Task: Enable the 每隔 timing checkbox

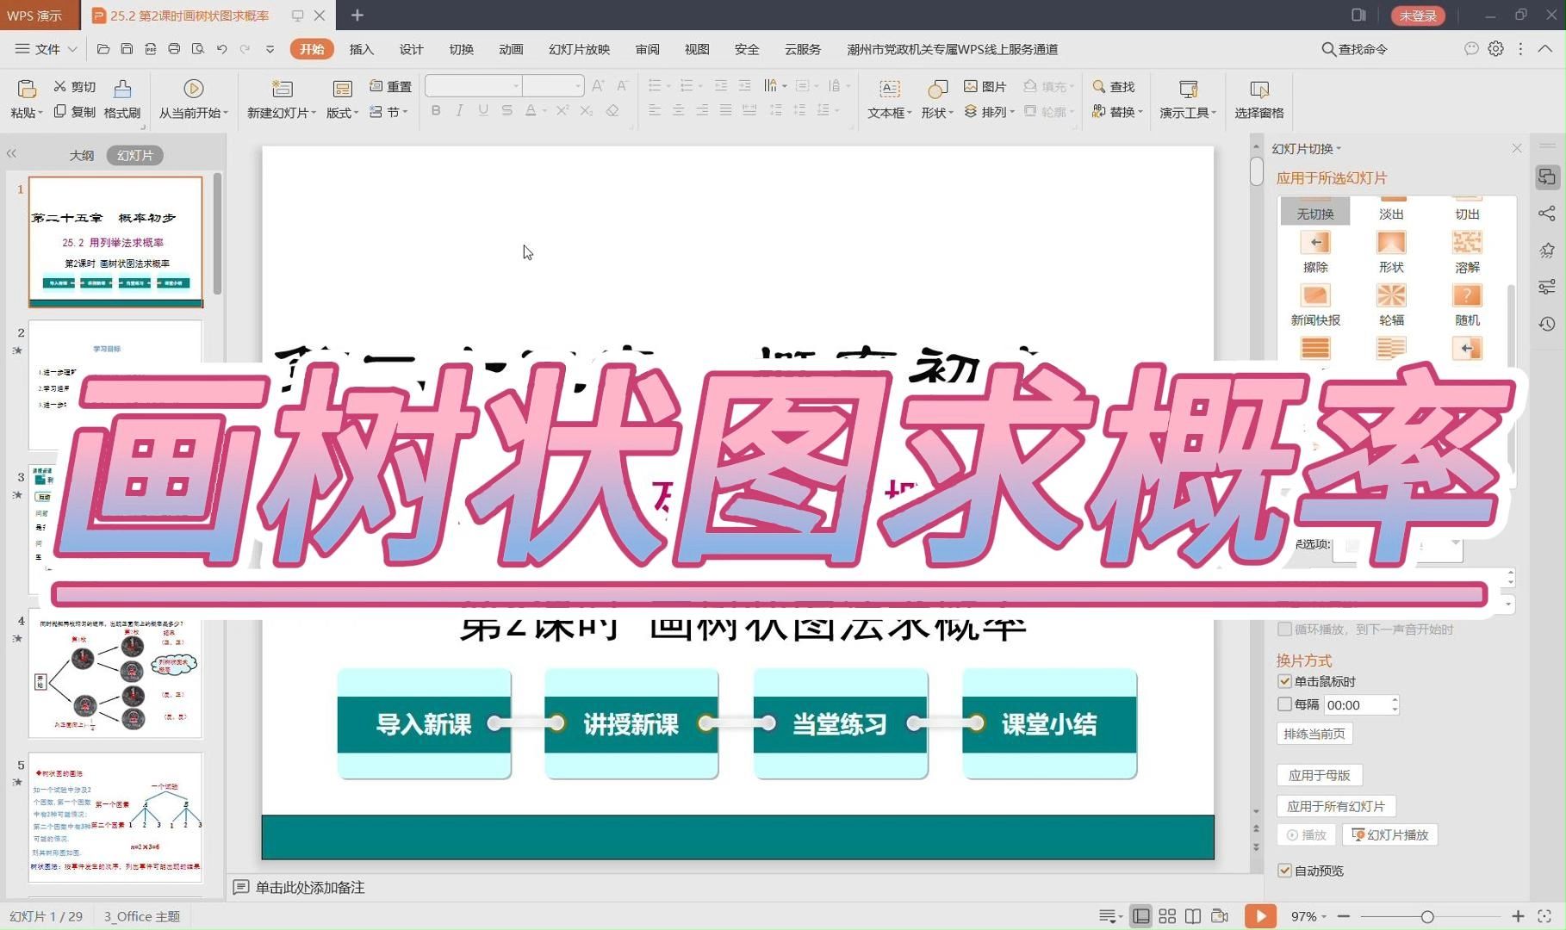Action: click(1284, 704)
